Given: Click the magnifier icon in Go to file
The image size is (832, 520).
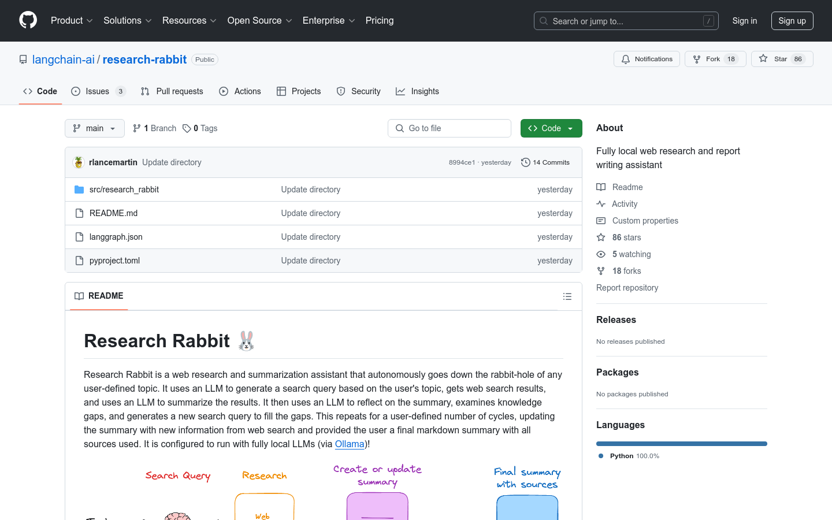Looking at the screenshot, I should [x=400, y=128].
